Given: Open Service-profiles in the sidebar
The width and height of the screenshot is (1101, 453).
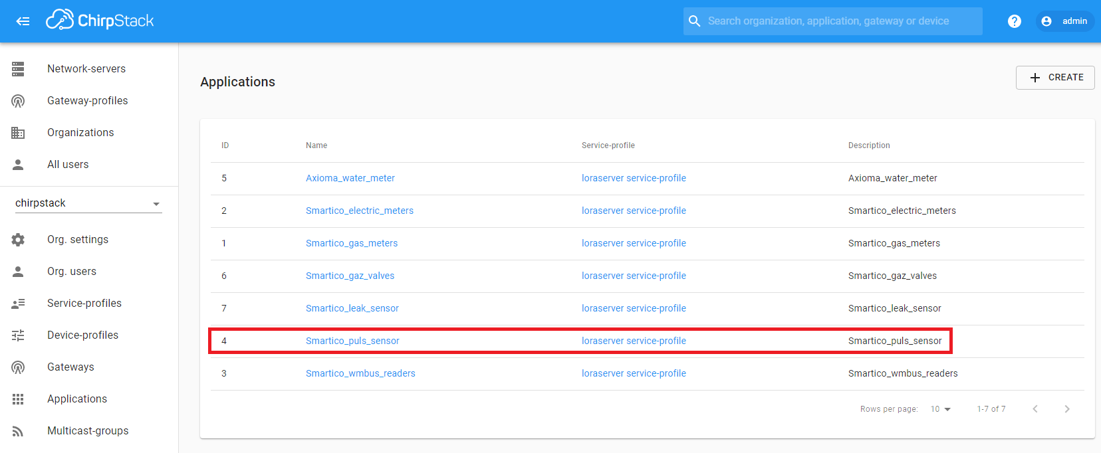Looking at the screenshot, I should pos(84,304).
